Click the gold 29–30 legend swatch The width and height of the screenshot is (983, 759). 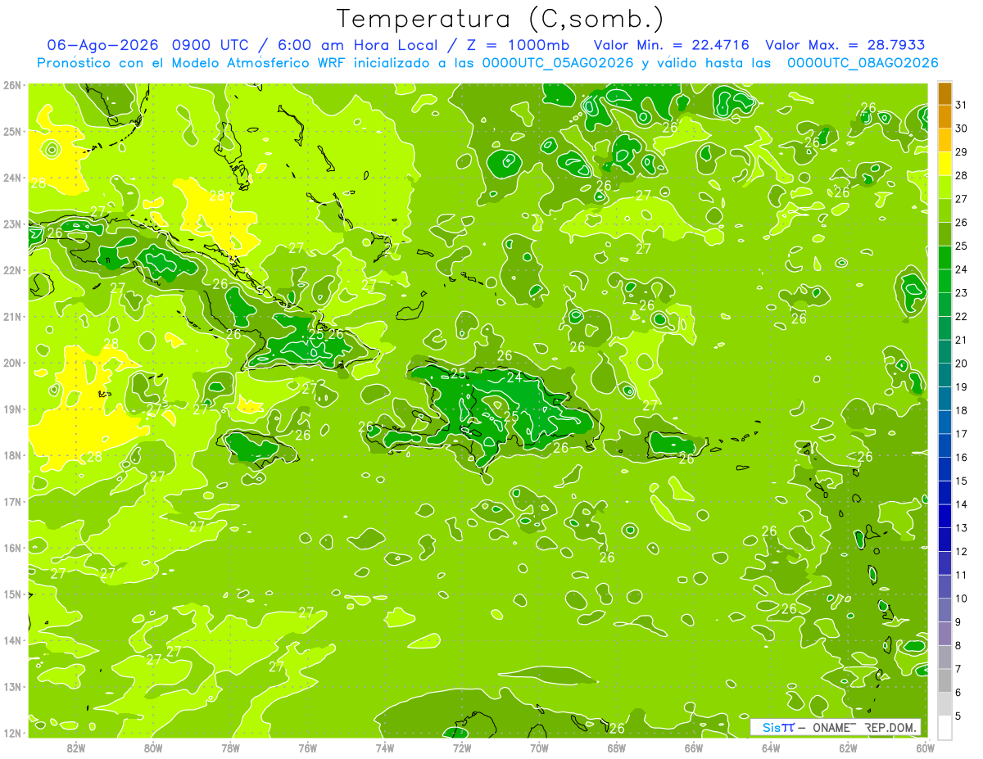coord(944,140)
